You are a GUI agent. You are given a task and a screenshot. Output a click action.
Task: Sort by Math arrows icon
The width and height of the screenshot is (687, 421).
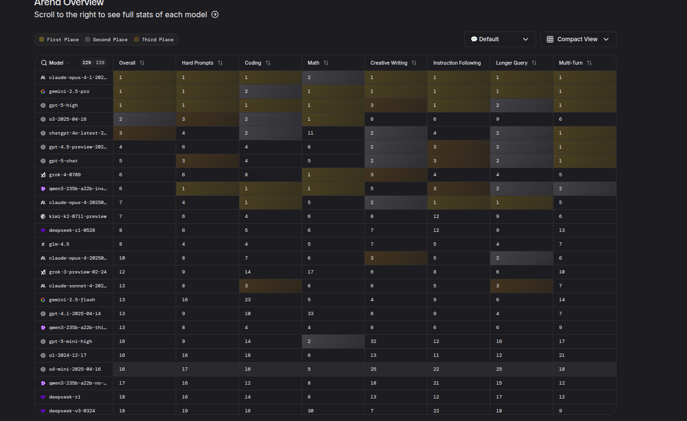coord(326,63)
